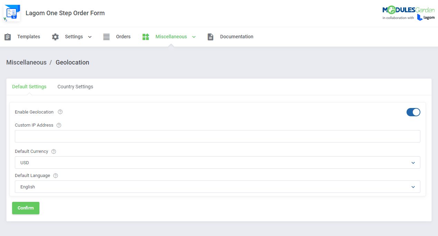Click the ModulesGarden logo
The image size is (438, 236).
(408, 10)
